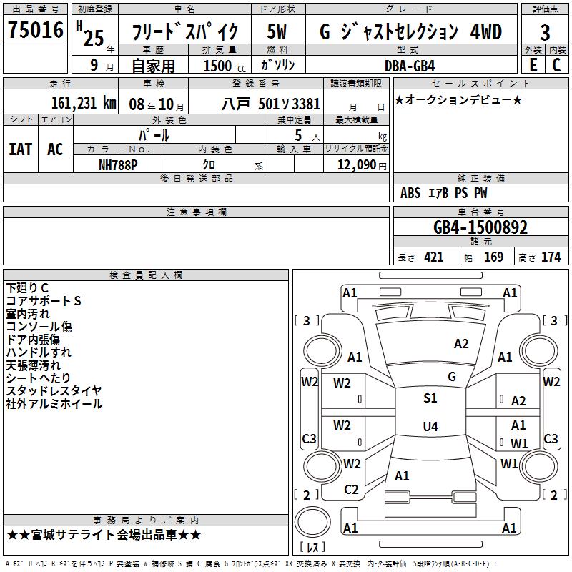572x572 pixels.
Task: Select the 注意事項欄 section header
Action: click(x=197, y=212)
